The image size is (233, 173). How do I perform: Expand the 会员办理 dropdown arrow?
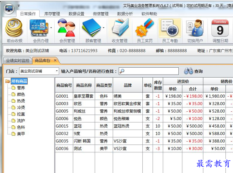pyautogui.click(x=51, y=28)
